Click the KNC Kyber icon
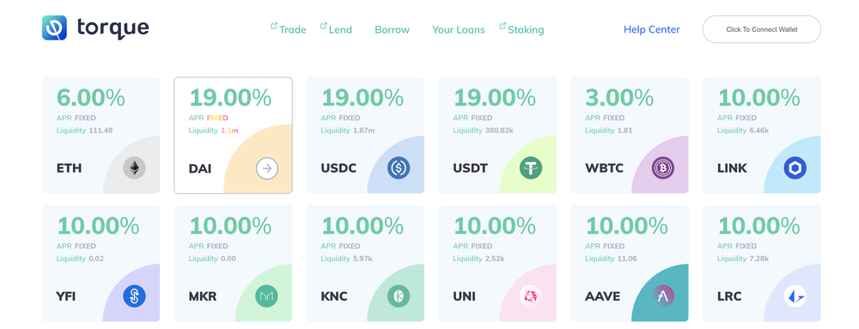Viewport: 859px width, 329px height. pos(399,296)
